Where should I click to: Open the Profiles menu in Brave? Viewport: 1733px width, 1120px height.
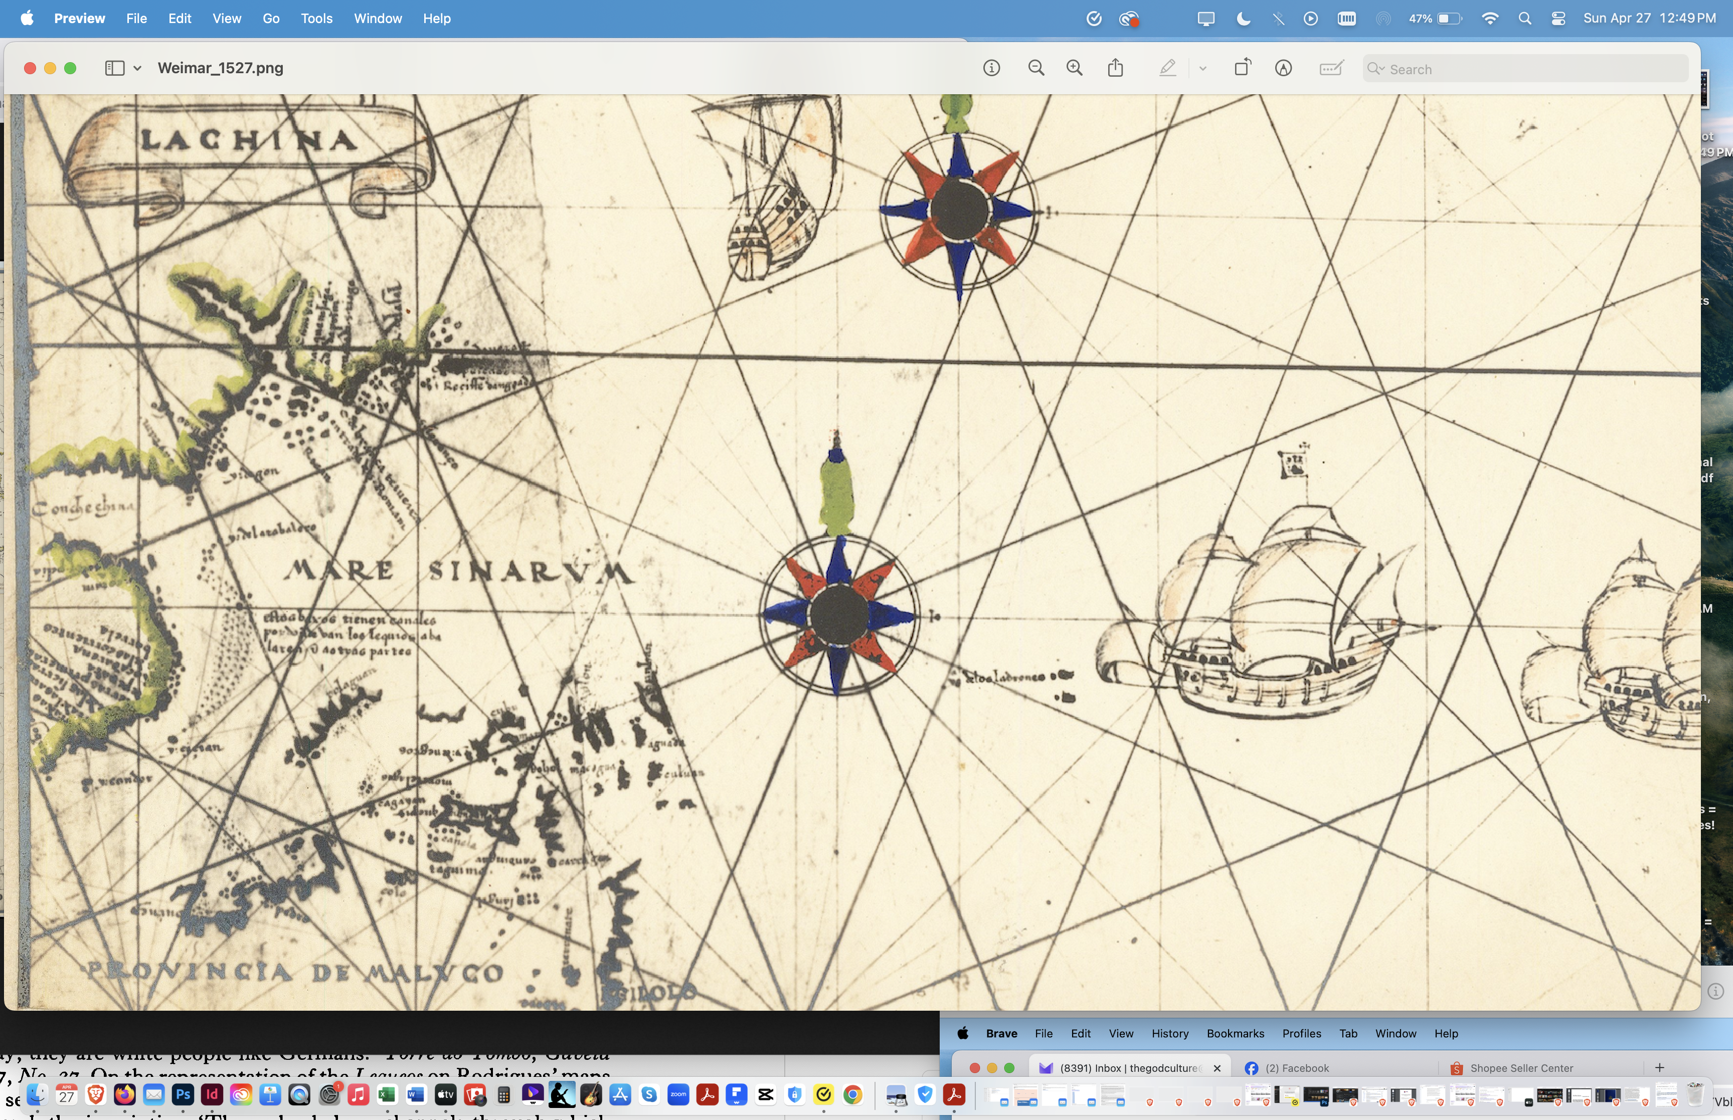coord(1301,1033)
